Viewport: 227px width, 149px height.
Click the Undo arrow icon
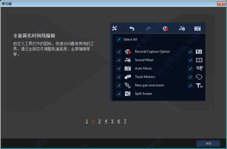point(132,28)
